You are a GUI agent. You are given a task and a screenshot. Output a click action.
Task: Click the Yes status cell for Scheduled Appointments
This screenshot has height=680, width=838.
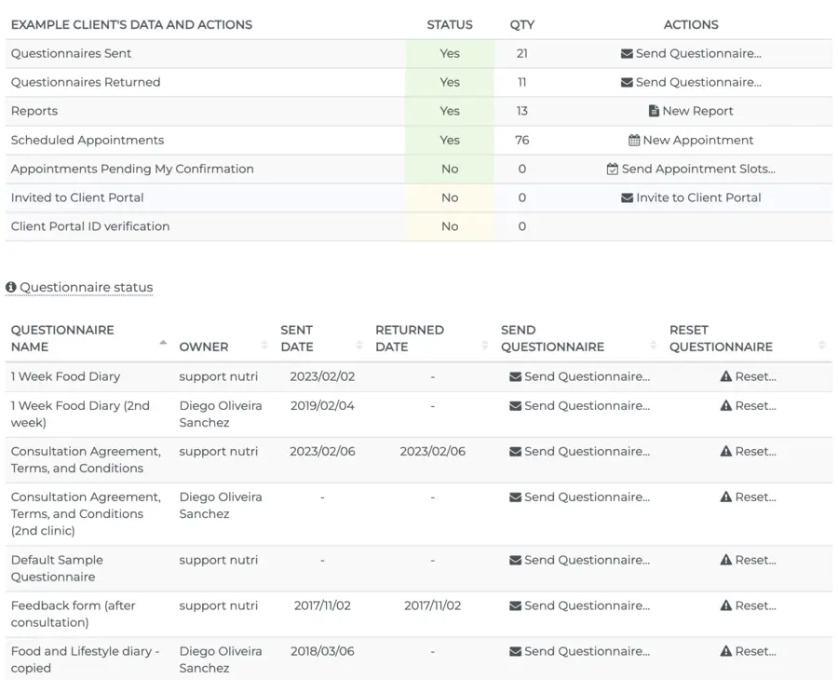(x=449, y=140)
